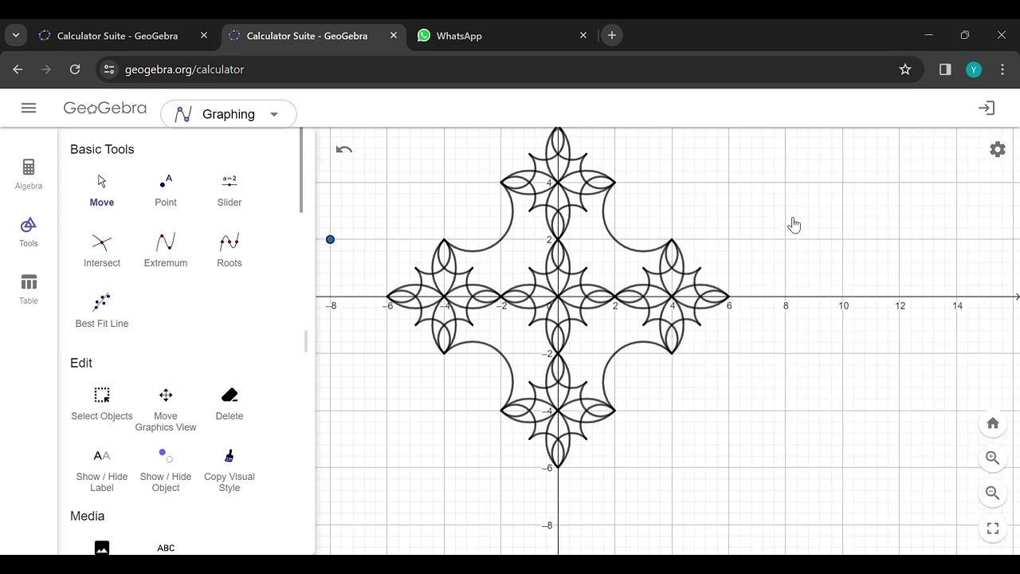Select the ABC text media tool
The height and width of the screenshot is (574, 1020).
pyautogui.click(x=166, y=548)
